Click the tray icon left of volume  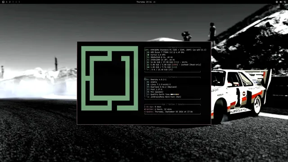tap(277, 2)
